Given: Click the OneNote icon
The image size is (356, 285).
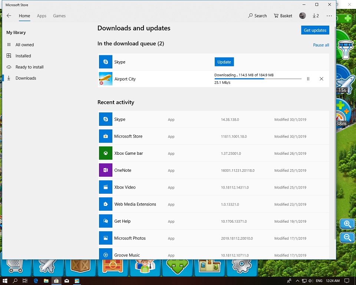Looking at the screenshot, I should 106,170.
